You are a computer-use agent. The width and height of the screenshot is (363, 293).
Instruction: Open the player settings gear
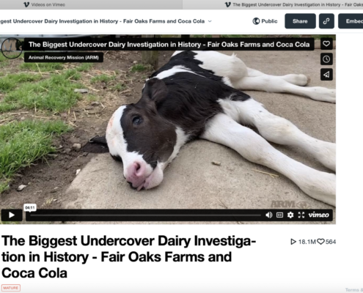point(290,215)
